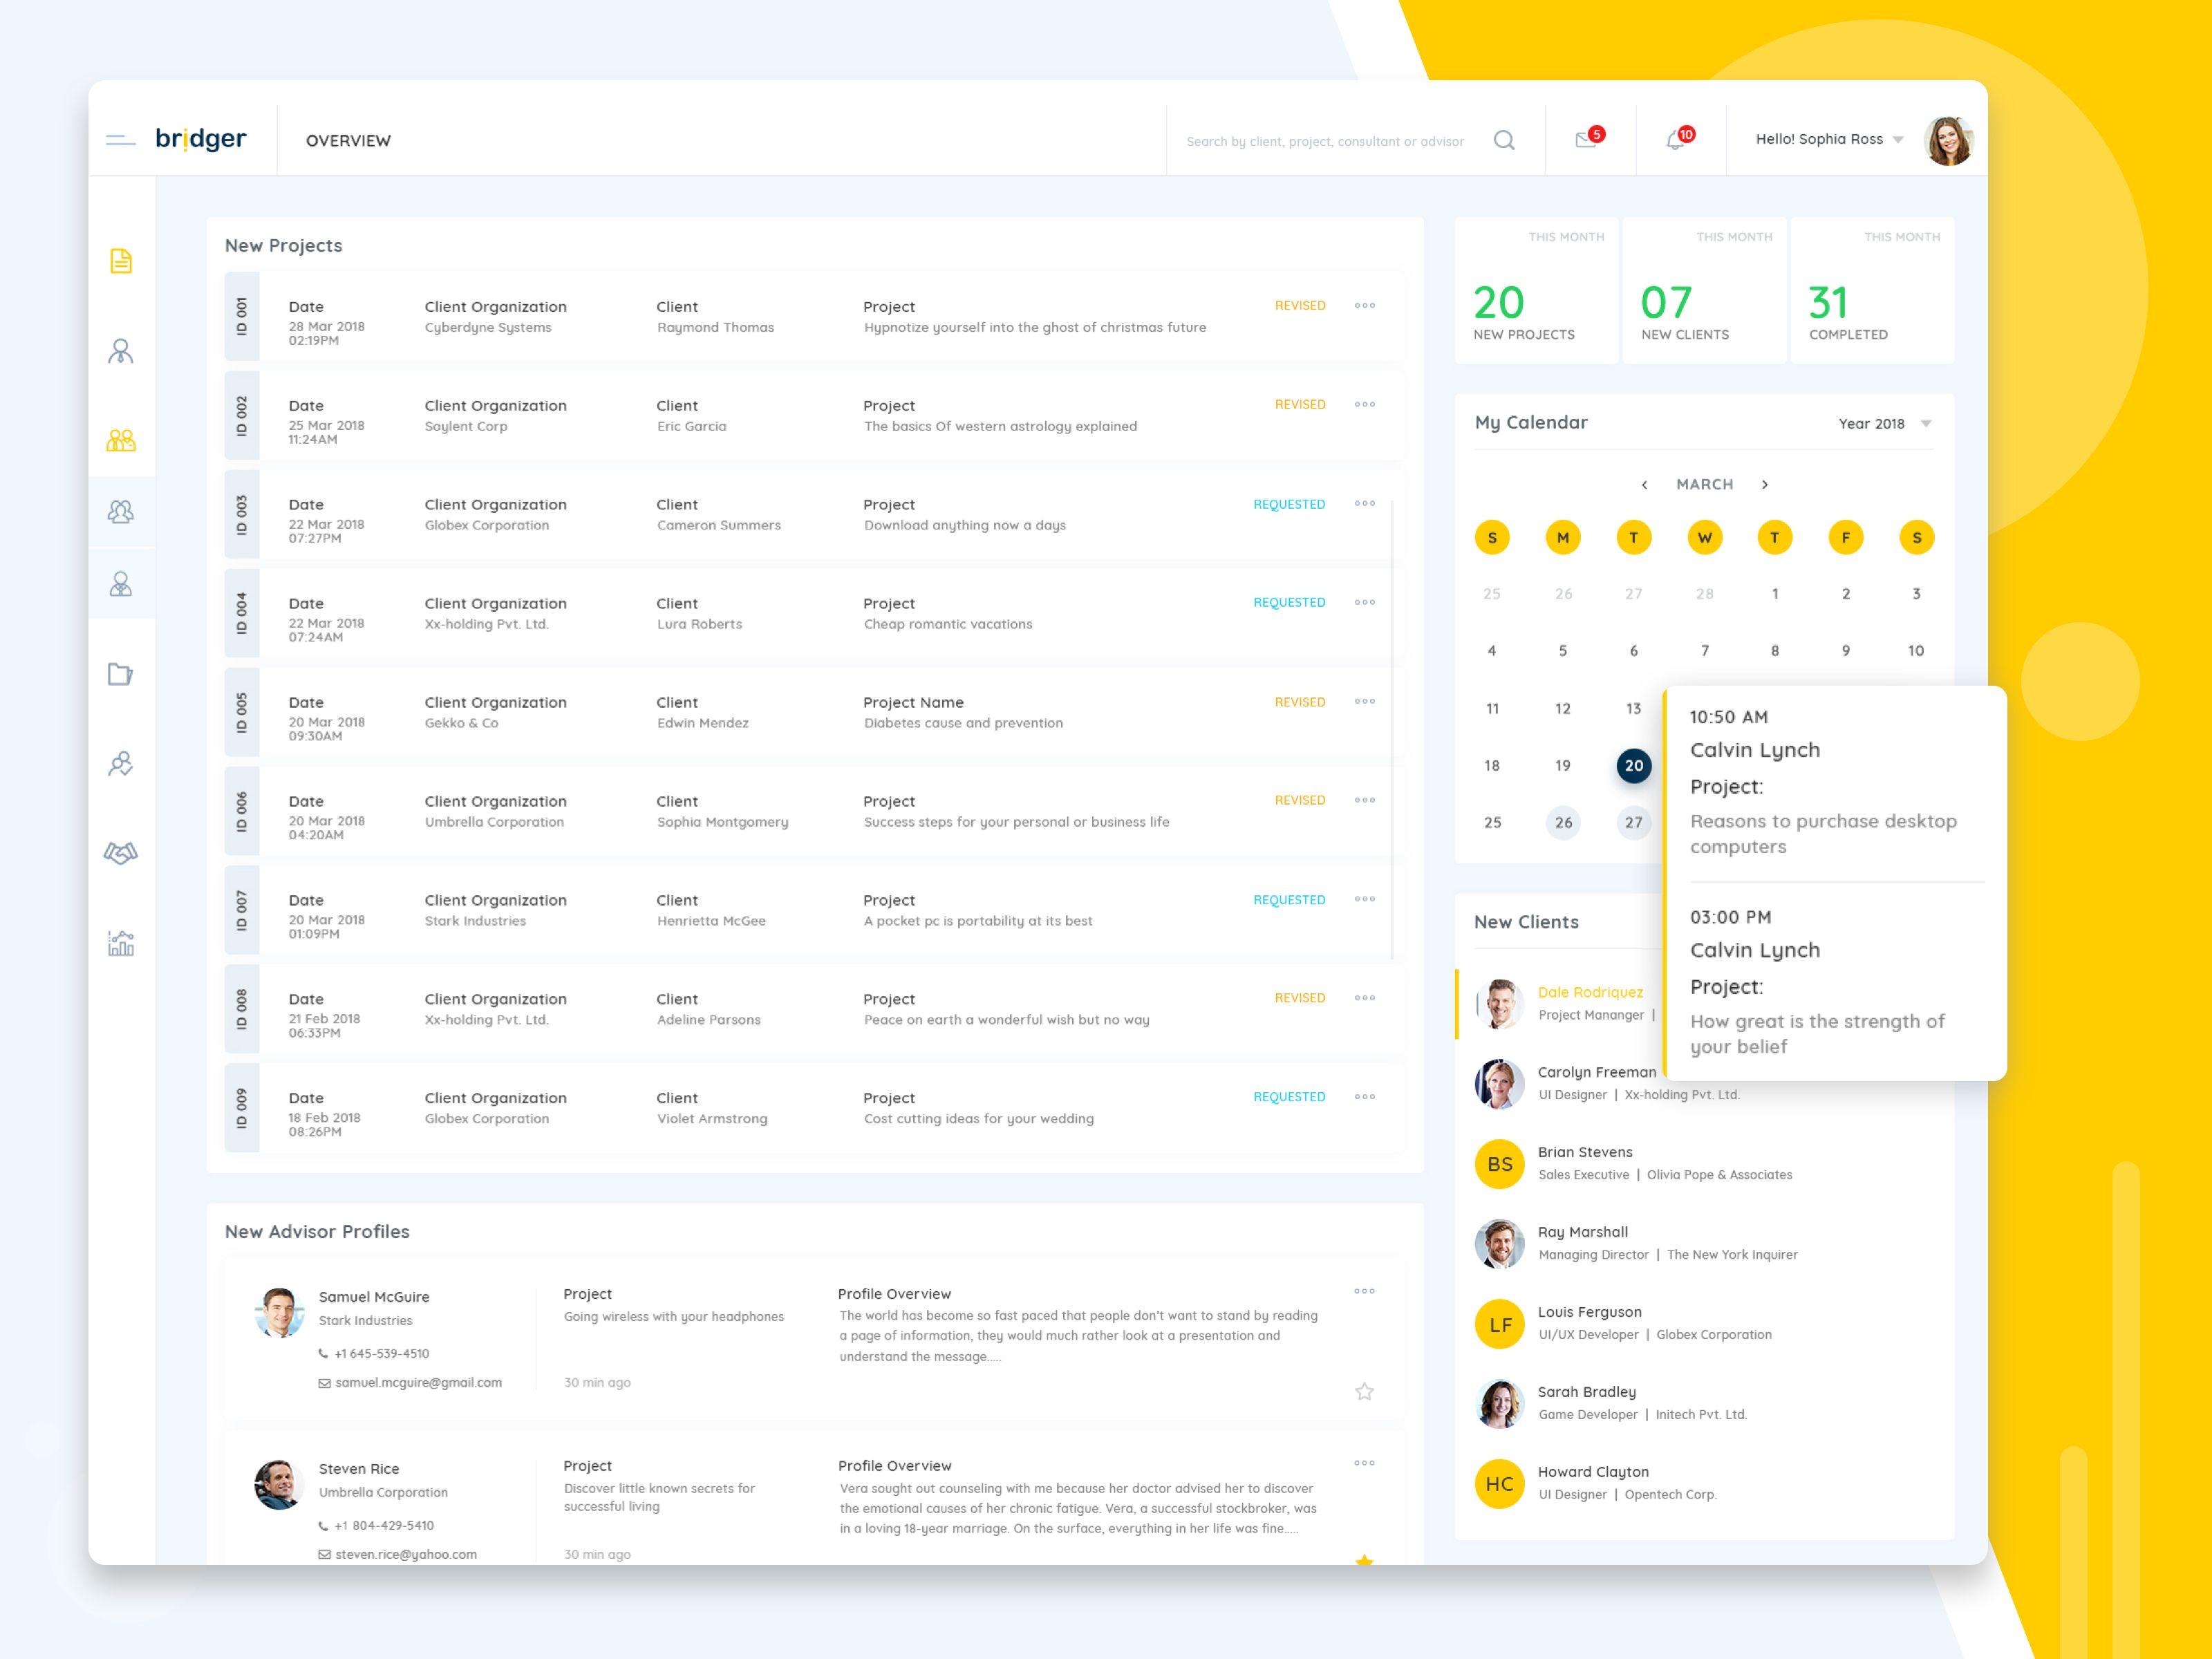2212x1659 pixels.
Task: Open the LF avatar for Louis Ferguson
Action: point(1499,1324)
